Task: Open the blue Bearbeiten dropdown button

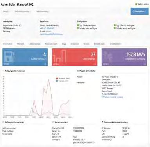Action: click(139, 11)
